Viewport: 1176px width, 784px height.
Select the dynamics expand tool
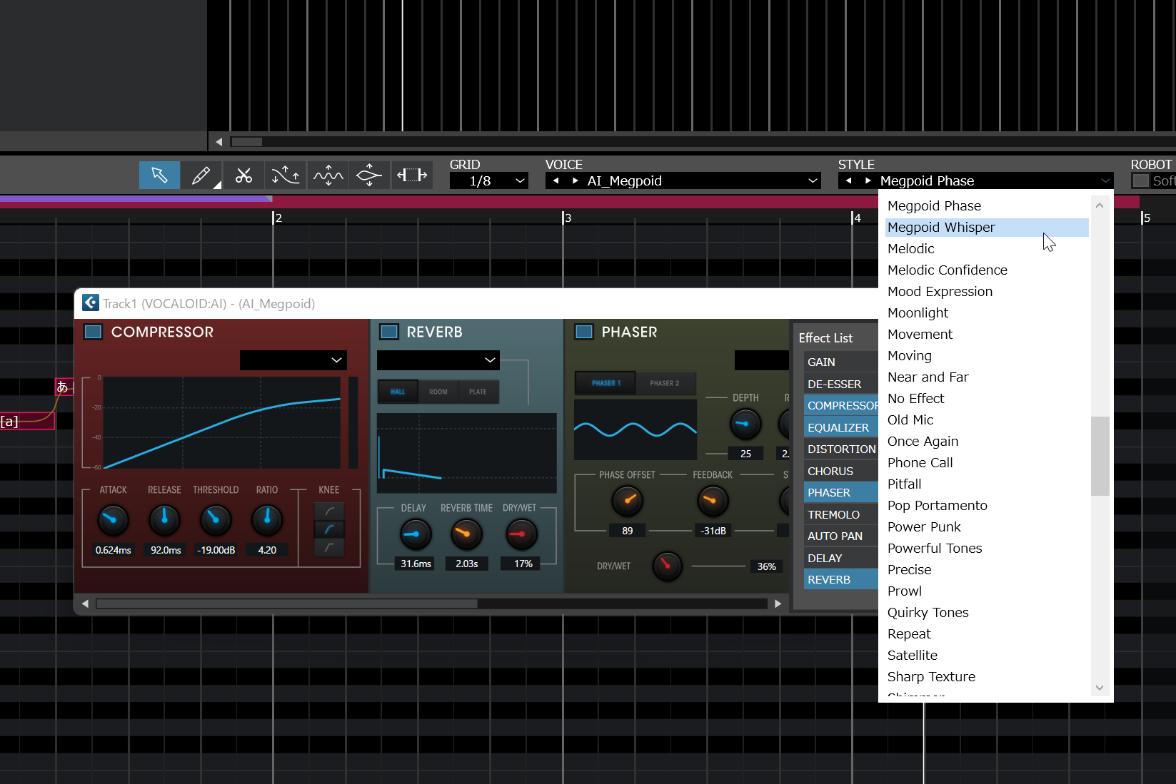click(370, 175)
